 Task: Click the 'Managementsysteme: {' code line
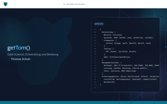(x=112, y=63)
